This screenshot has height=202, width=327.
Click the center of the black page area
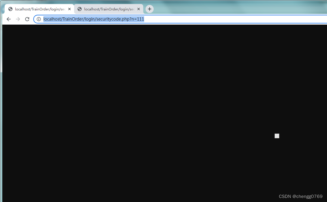click(x=165, y=113)
